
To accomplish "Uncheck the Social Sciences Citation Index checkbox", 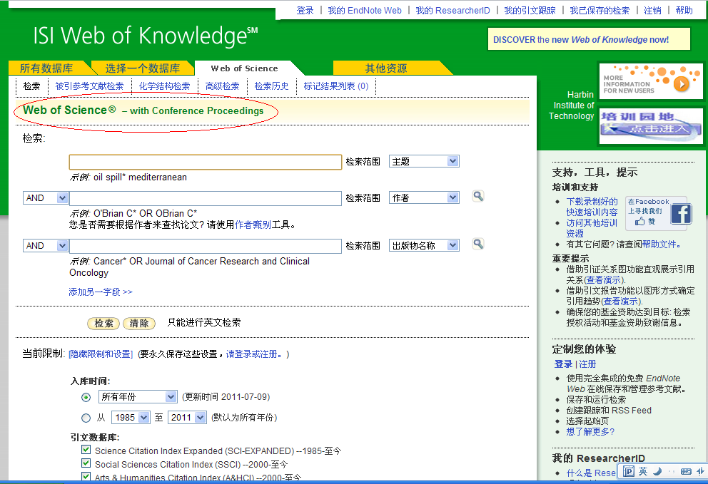I will click(86, 463).
